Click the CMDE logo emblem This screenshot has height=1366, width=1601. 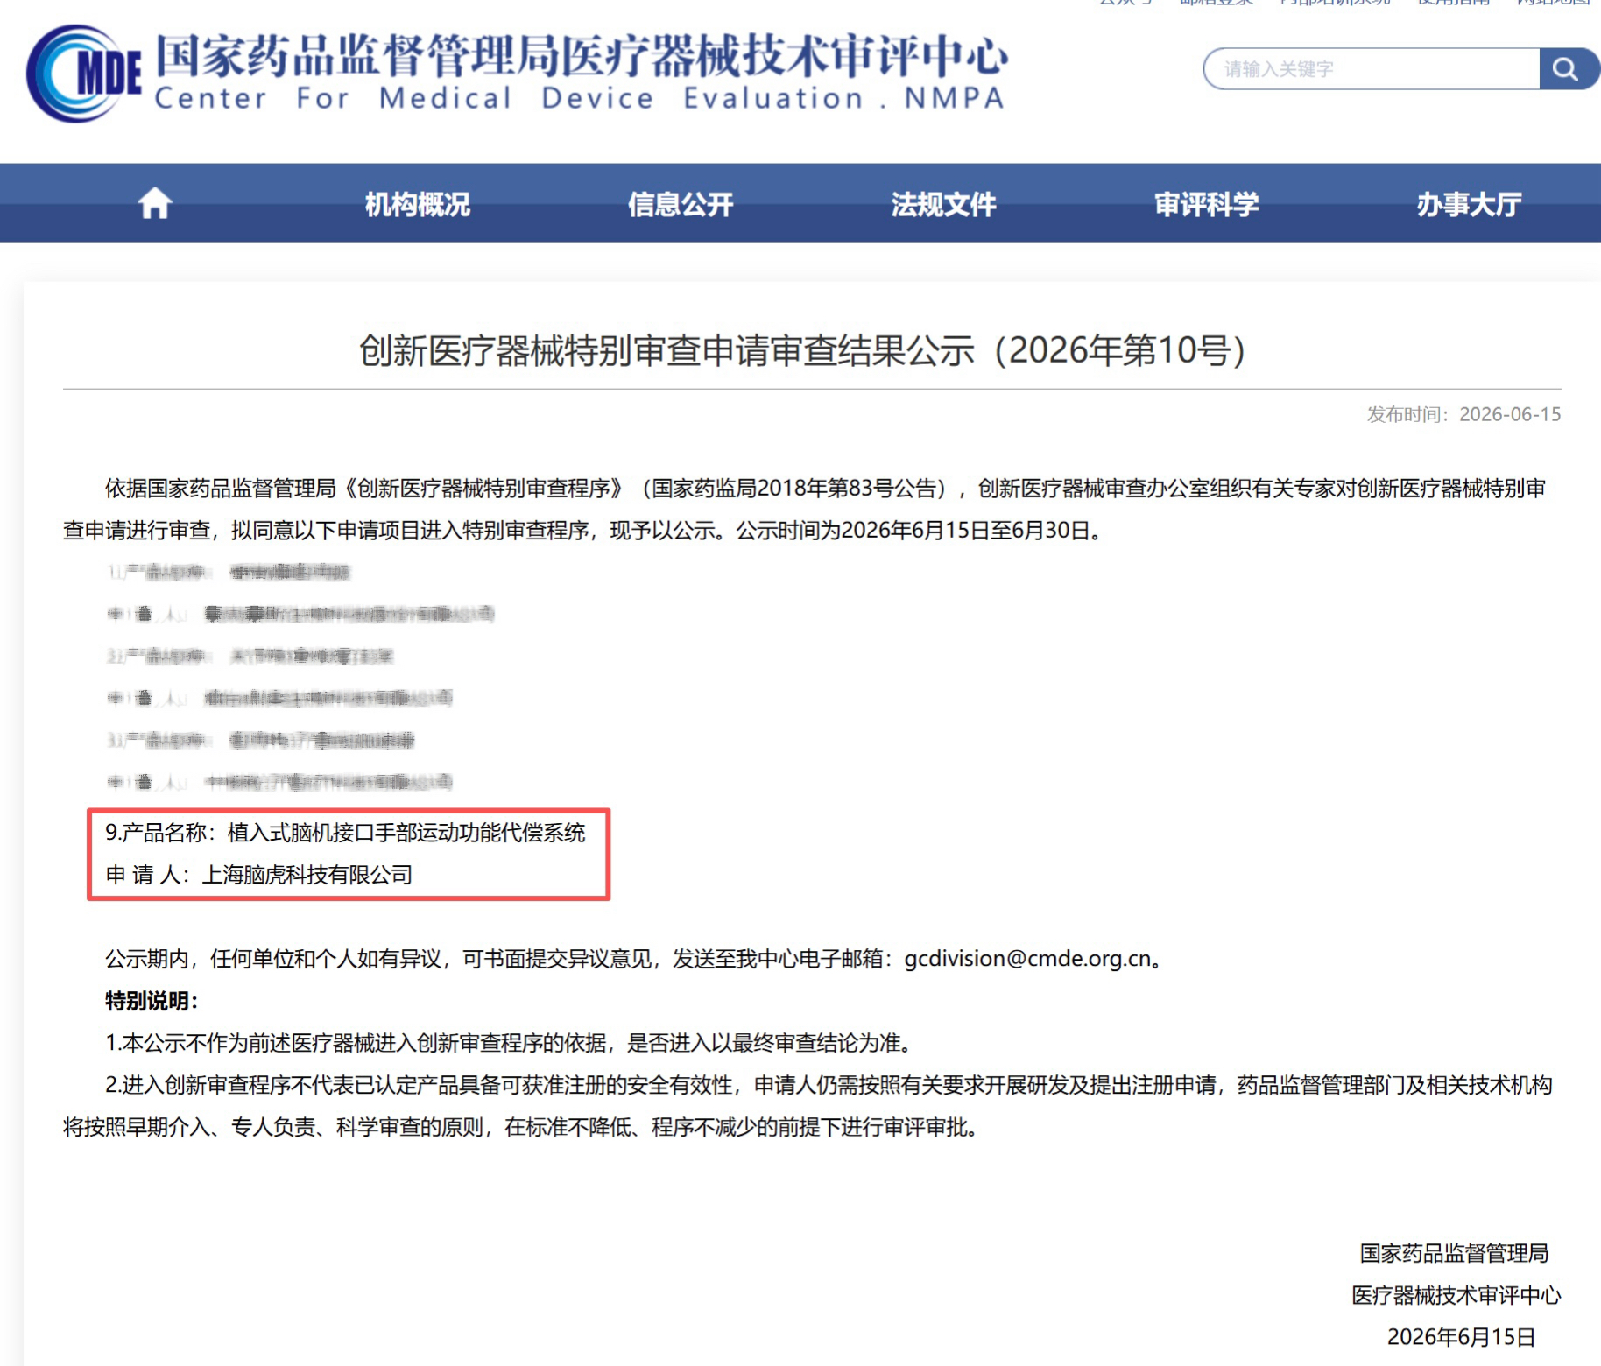click(84, 74)
